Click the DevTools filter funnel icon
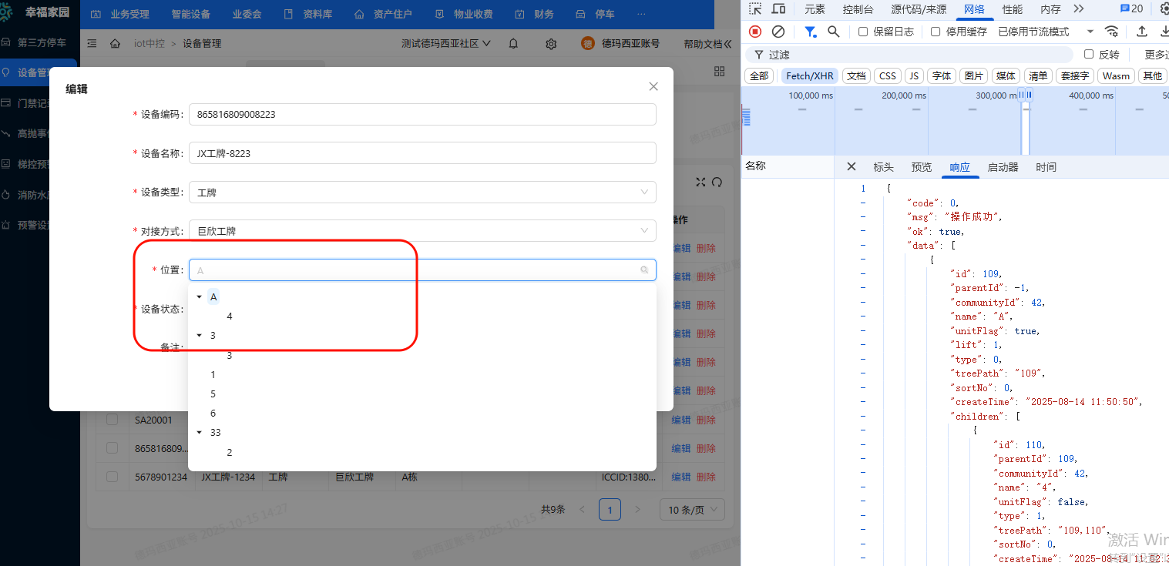This screenshot has width=1169, height=566. pyautogui.click(x=810, y=32)
